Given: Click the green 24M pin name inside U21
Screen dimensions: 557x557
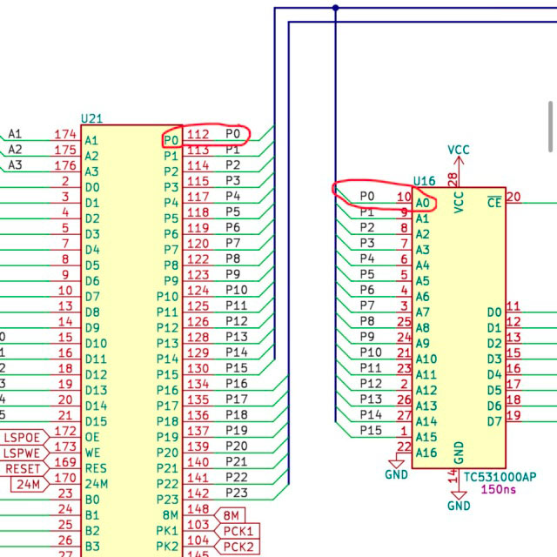Looking at the screenshot, I should 97,484.
